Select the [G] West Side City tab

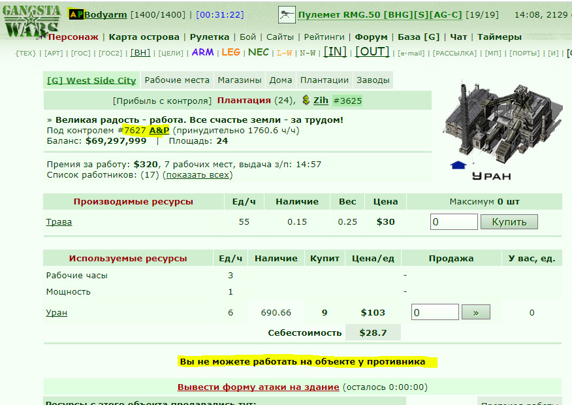[91, 80]
